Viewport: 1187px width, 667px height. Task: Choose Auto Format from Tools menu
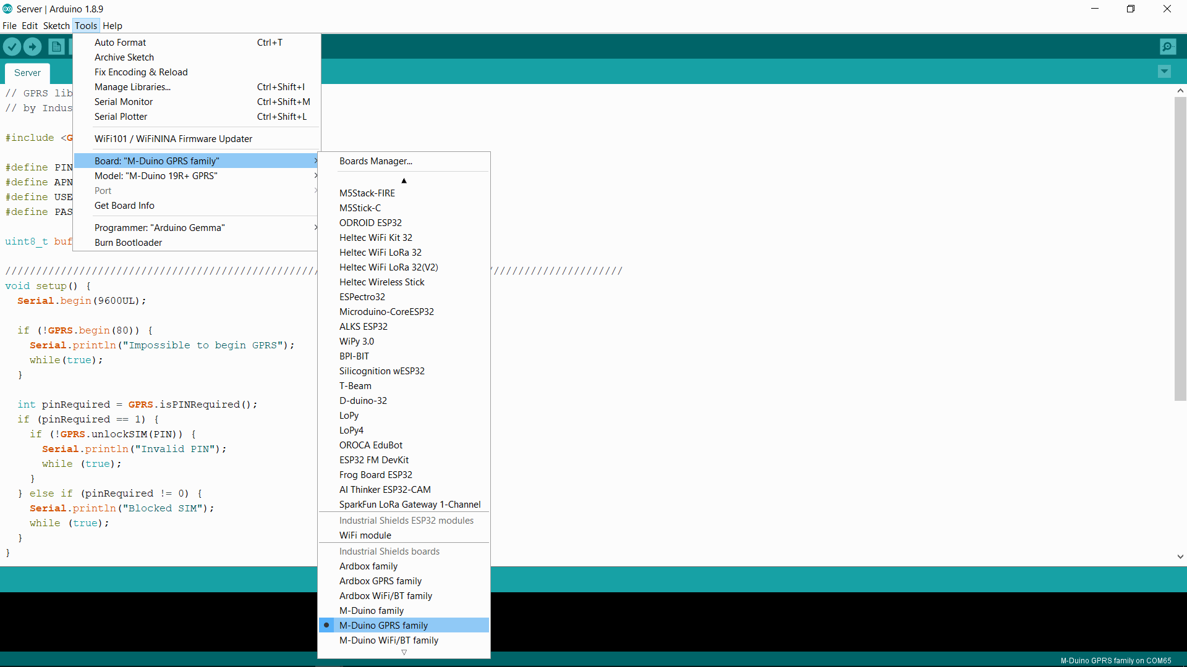click(x=197, y=42)
